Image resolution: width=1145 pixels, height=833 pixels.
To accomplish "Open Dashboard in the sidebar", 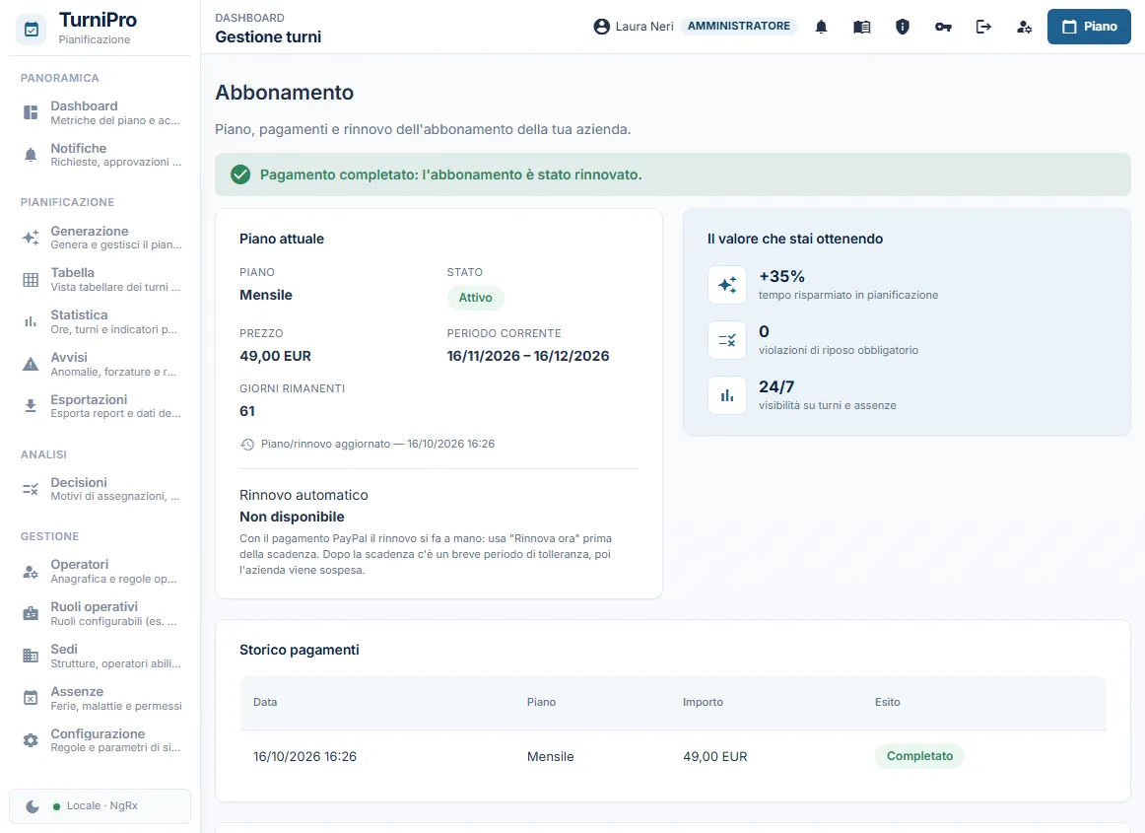I will pos(101,112).
